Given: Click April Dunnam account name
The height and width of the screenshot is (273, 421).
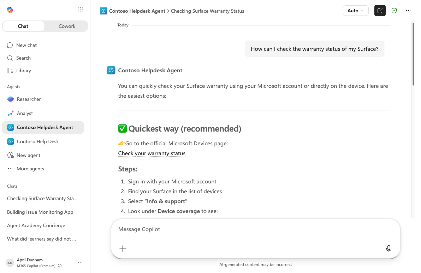Looking at the screenshot, I should tap(30, 260).
